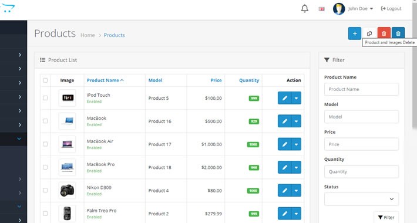This screenshot has height=223, width=417.
Task: Click John Doe's profile avatar
Action: coord(339,9)
